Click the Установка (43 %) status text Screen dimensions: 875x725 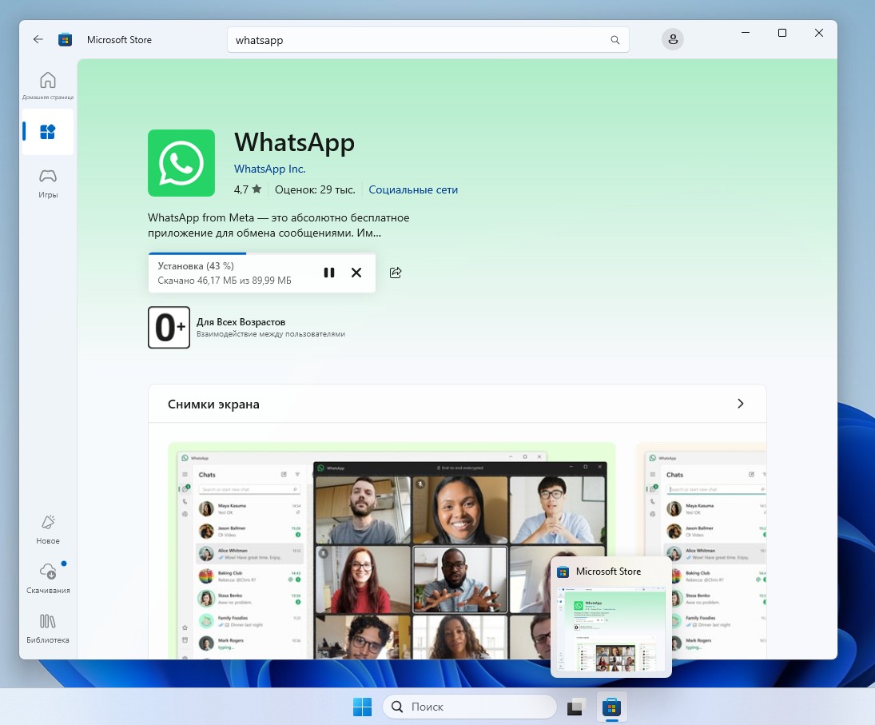[x=196, y=266]
